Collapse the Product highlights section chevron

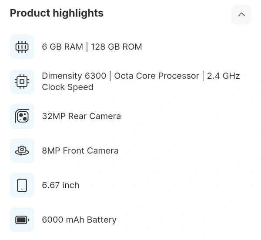241,15
